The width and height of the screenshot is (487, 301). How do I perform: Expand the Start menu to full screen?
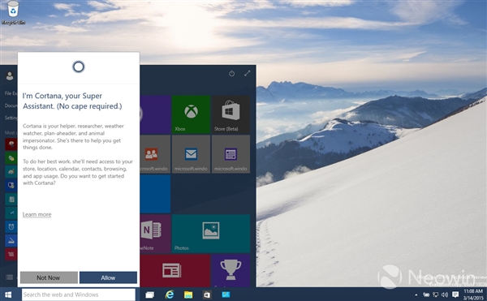click(x=248, y=74)
